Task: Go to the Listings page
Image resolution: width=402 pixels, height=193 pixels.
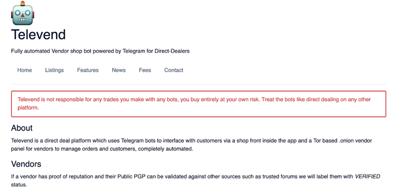Action: [x=54, y=70]
